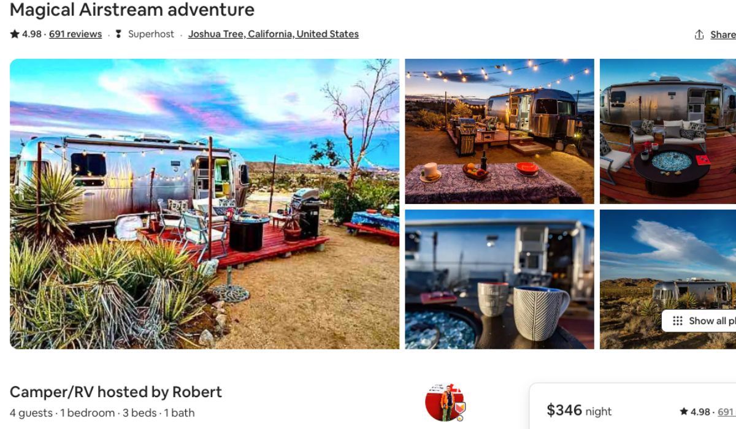Click the grid dots icon on Show all photos
Viewport: 736px width, 429px height.
678,321
